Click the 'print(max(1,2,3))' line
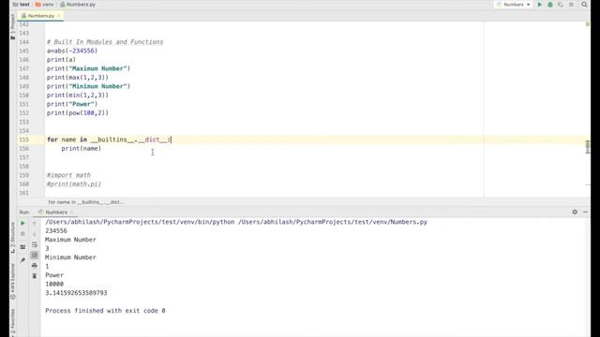The width and height of the screenshot is (600, 337). [78, 78]
